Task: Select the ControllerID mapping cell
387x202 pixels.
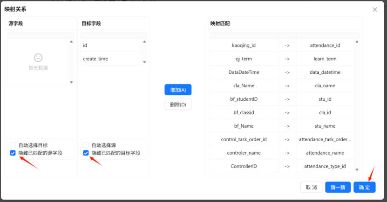Action: [244, 166]
